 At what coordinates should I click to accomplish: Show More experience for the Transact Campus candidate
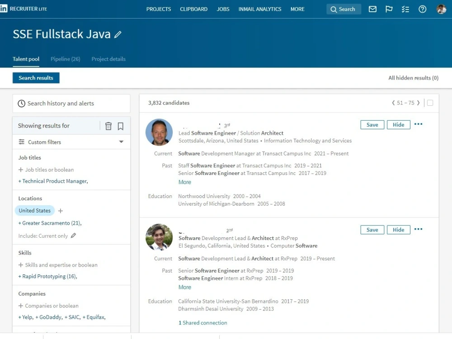pos(185,182)
